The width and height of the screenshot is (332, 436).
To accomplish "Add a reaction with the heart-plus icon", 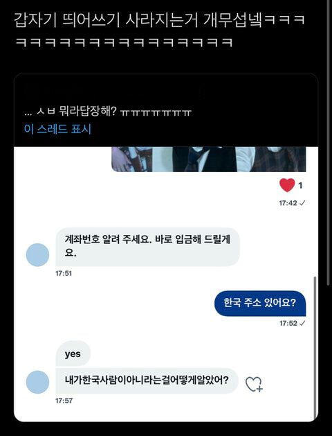I will [x=254, y=384].
